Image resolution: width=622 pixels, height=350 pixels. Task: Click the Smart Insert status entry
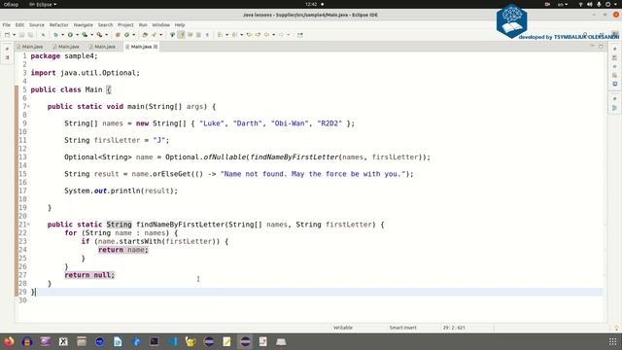coord(402,328)
